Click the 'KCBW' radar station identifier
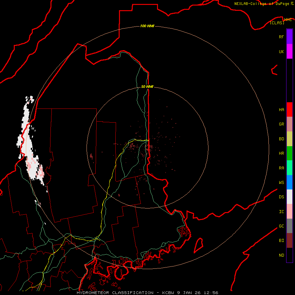295x295 pixels. pos(168,293)
